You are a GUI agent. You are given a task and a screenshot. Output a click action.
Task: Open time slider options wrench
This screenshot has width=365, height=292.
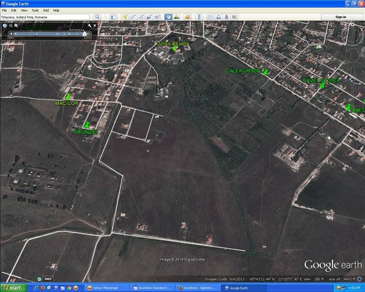click(x=89, y=25)
